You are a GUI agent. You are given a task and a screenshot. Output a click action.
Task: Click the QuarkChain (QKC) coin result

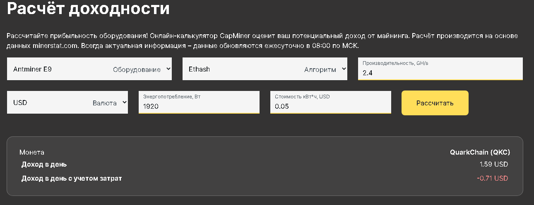[480, 152]
